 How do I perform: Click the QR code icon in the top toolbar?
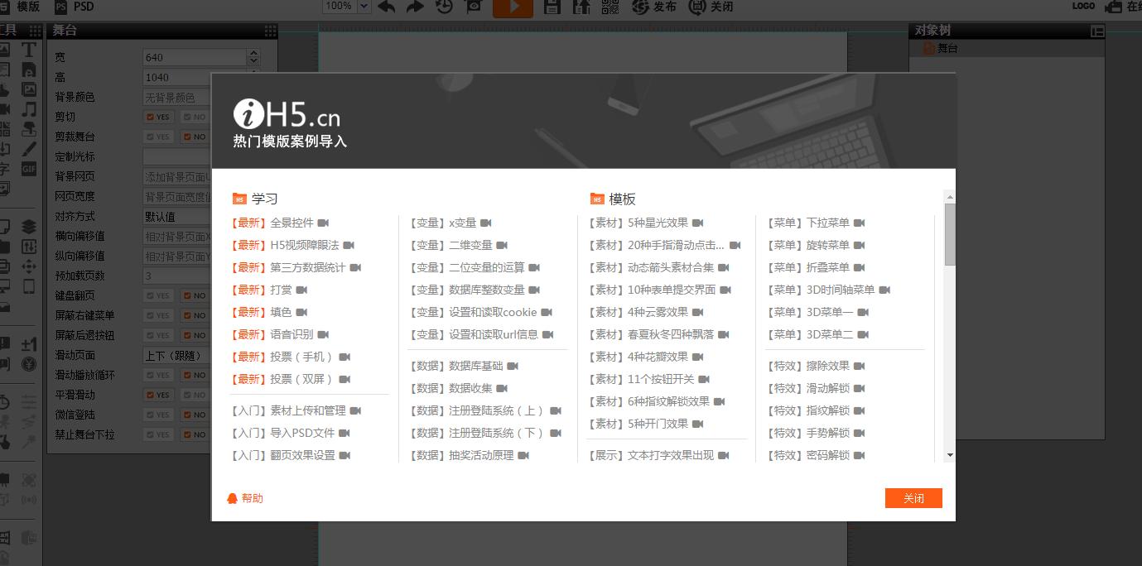pyautogui.click(x=611, y=7)
